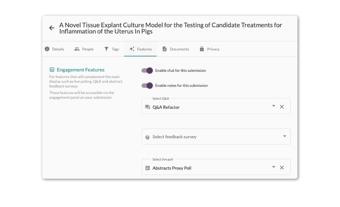Viewport: 340px width, 207px height.
Task: Click the Features sparkle icon
Action: pos(132,49)
